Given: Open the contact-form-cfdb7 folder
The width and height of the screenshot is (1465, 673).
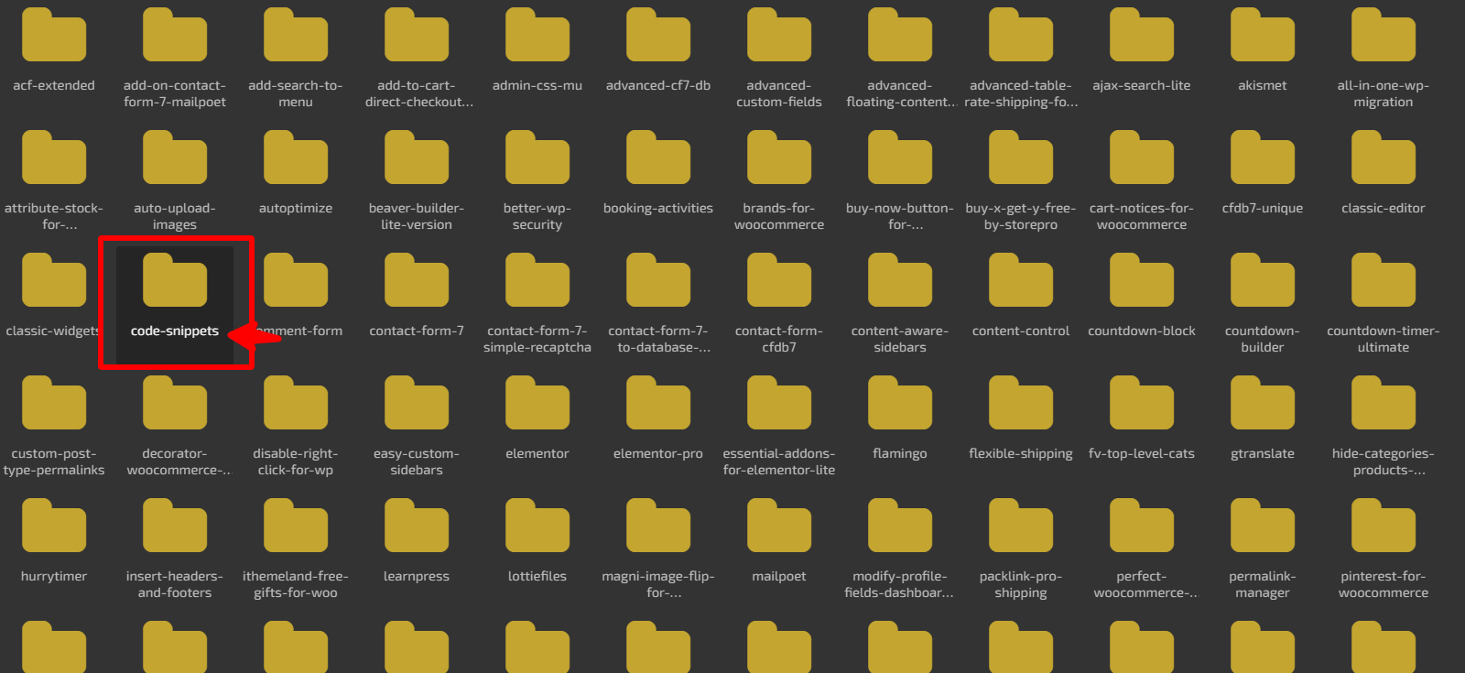Looking at the screenshot, I should pyautogui.click(x=779, y=280).
